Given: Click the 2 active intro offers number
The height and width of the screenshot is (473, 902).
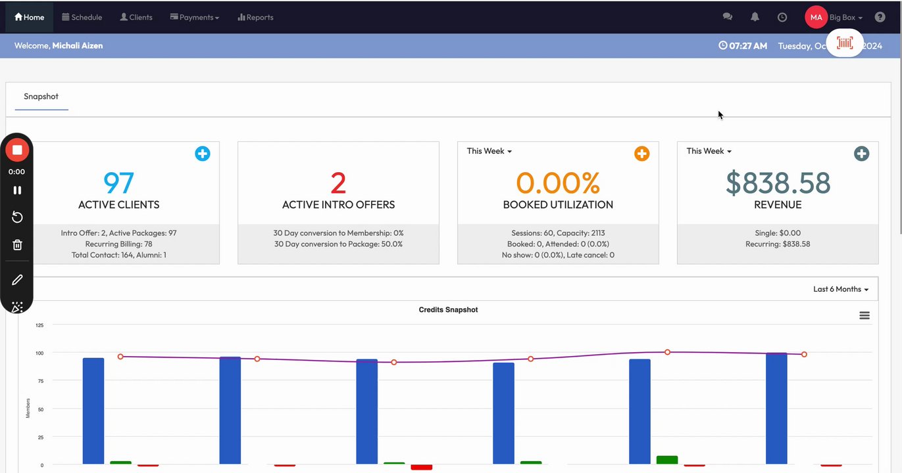Looking at the screenshot, I should [x=338, y=183].
